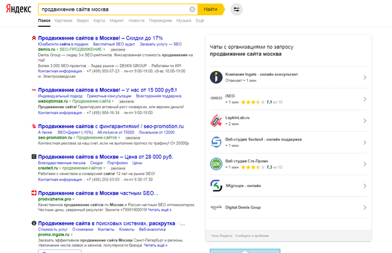Open Seoland web studio chat logo
The width and height of the screenshot is (392, 253).
216,143
